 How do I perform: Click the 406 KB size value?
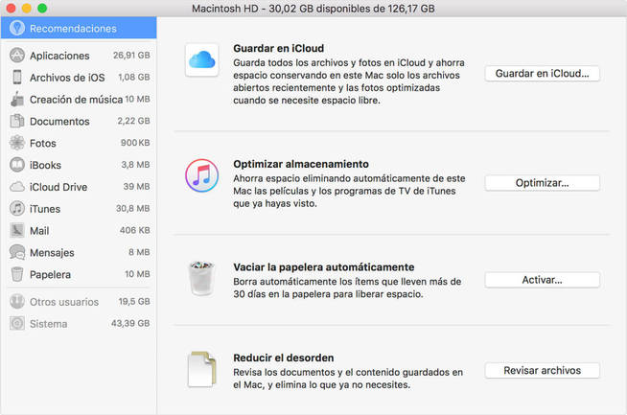tap(135, 230)
